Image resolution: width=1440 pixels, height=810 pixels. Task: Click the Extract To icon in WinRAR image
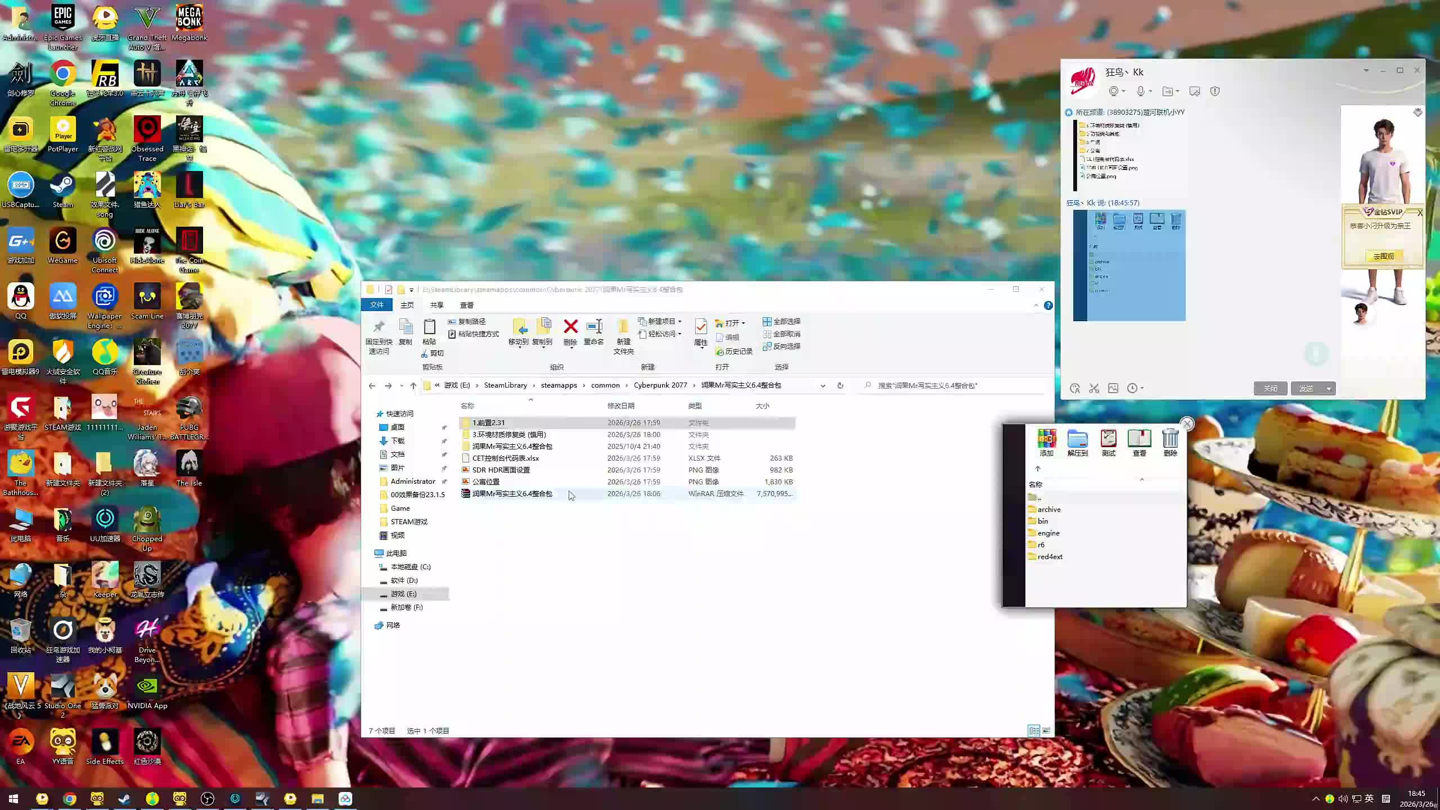(x=1077, y=439)
